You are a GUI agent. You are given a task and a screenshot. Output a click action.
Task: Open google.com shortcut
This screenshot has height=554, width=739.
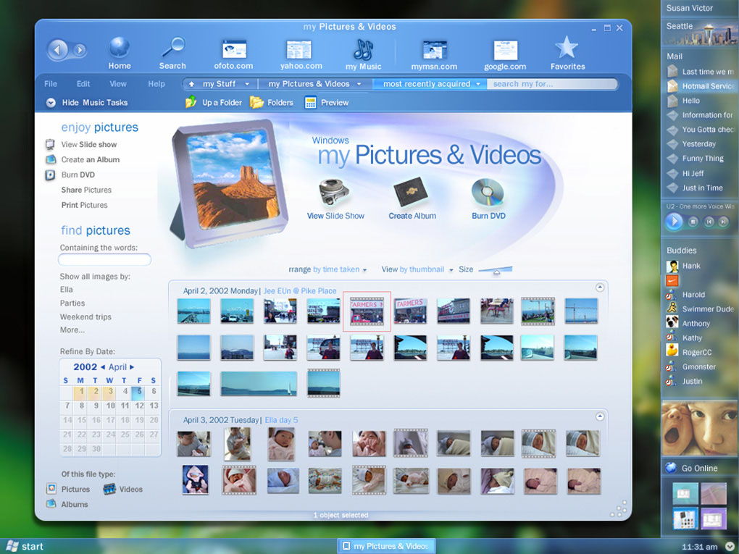[505, 54]
